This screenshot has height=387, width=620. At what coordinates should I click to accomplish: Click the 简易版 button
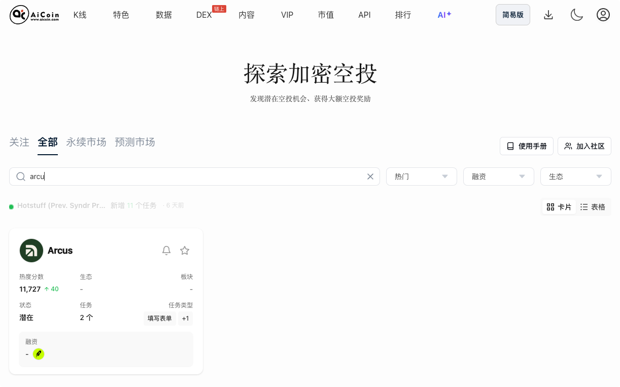coord(513,15)
